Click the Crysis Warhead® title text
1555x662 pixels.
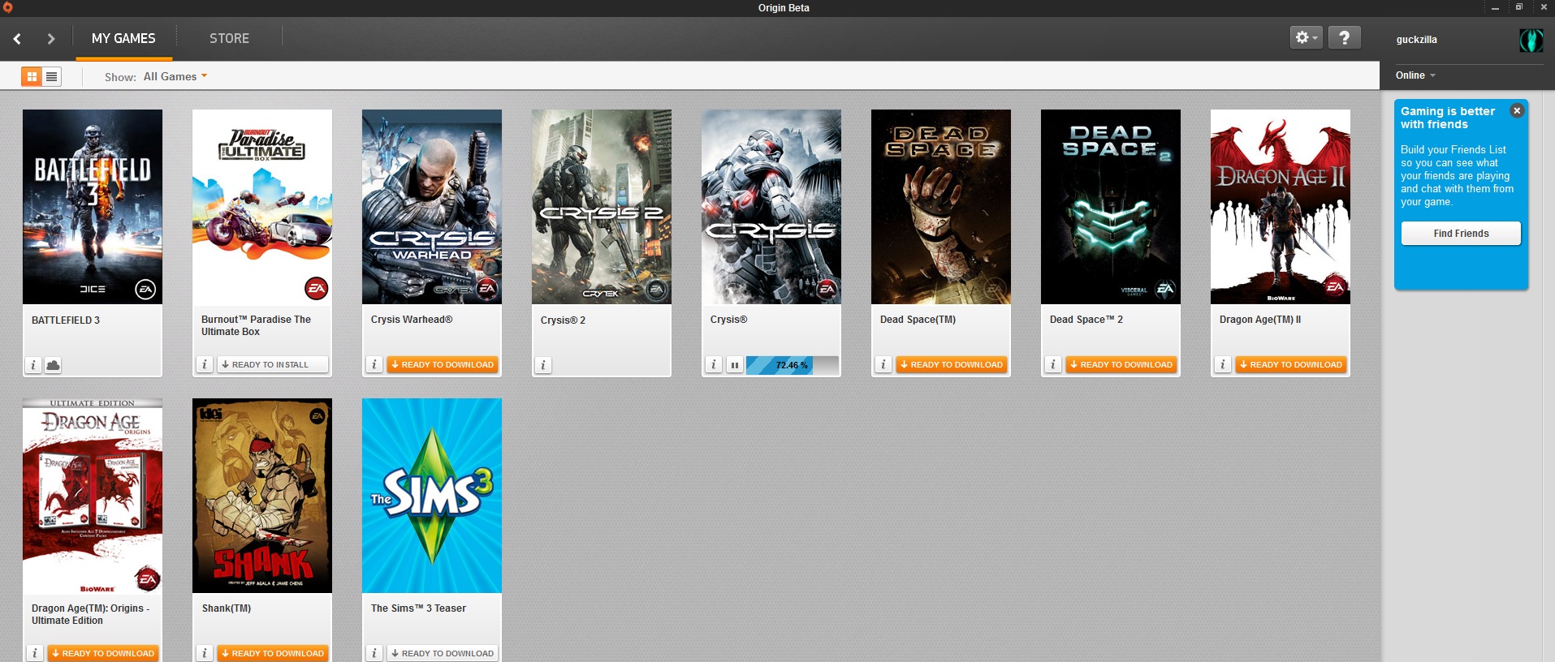tap(412, 320)
